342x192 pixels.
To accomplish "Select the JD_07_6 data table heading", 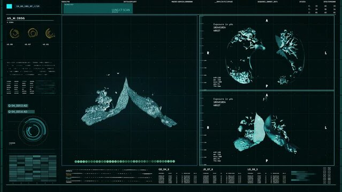I will click(208, 170).
